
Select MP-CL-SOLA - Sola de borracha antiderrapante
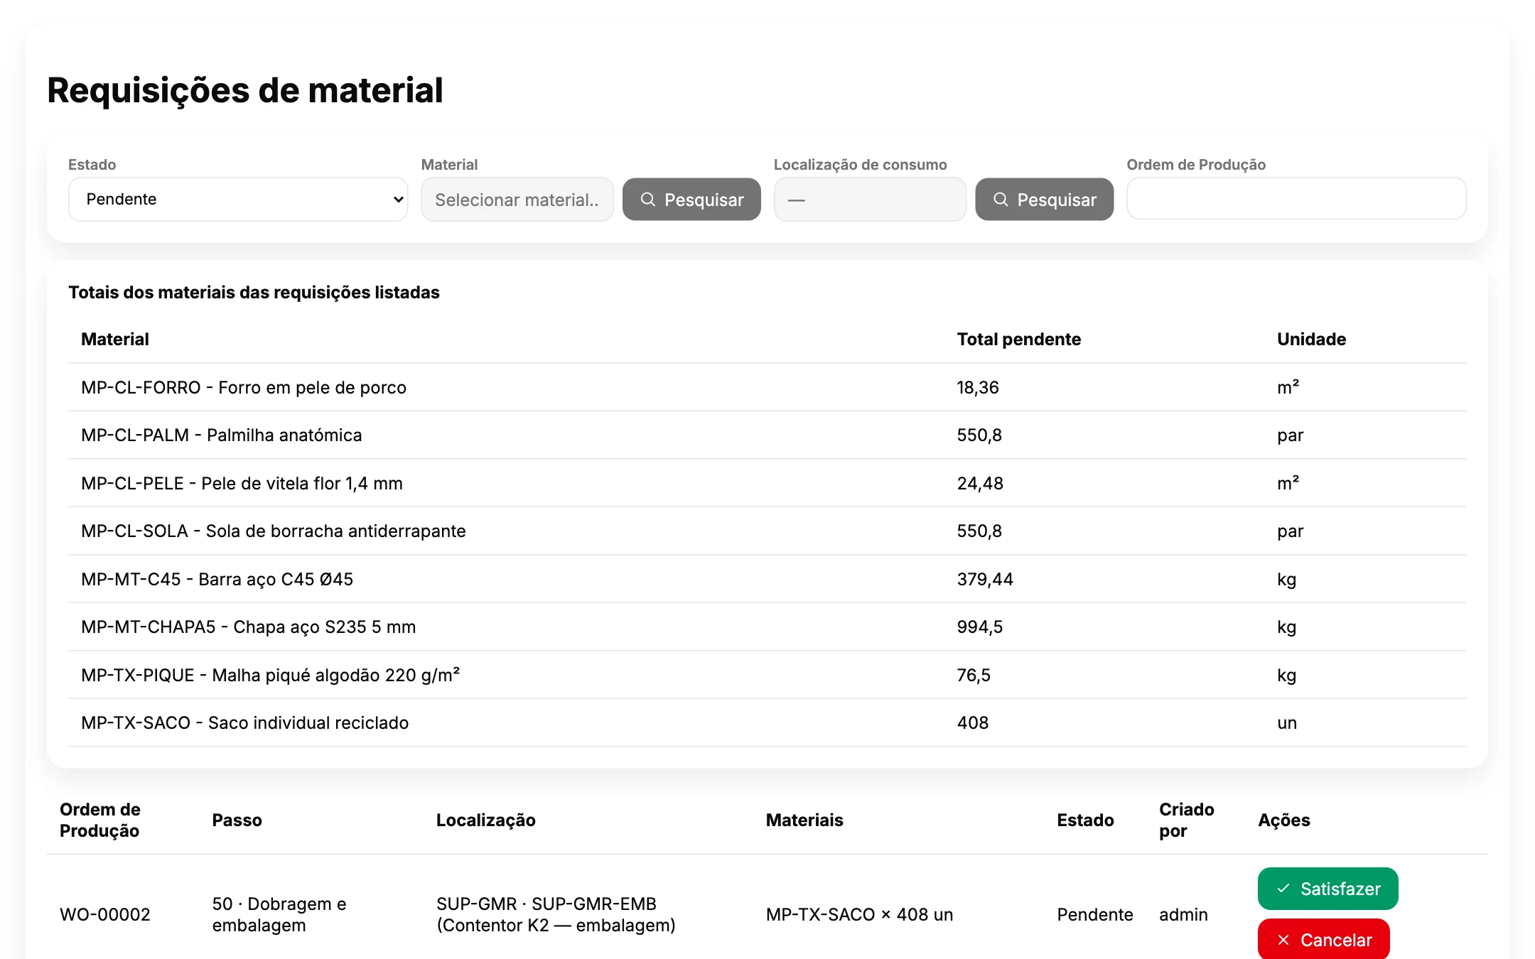(767, 531)
